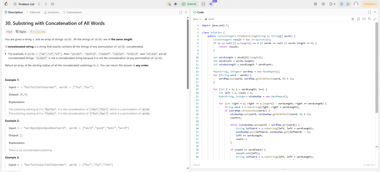Toggle the stopwatch timer
This screenshot has width=380, height=172.
point(341,4)
